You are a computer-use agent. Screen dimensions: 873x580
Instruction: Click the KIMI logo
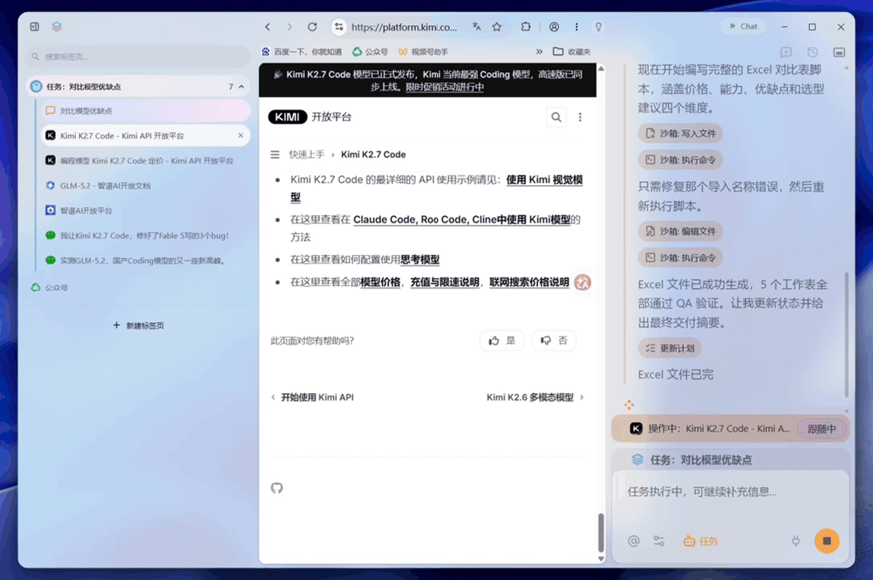click(287, 117)
